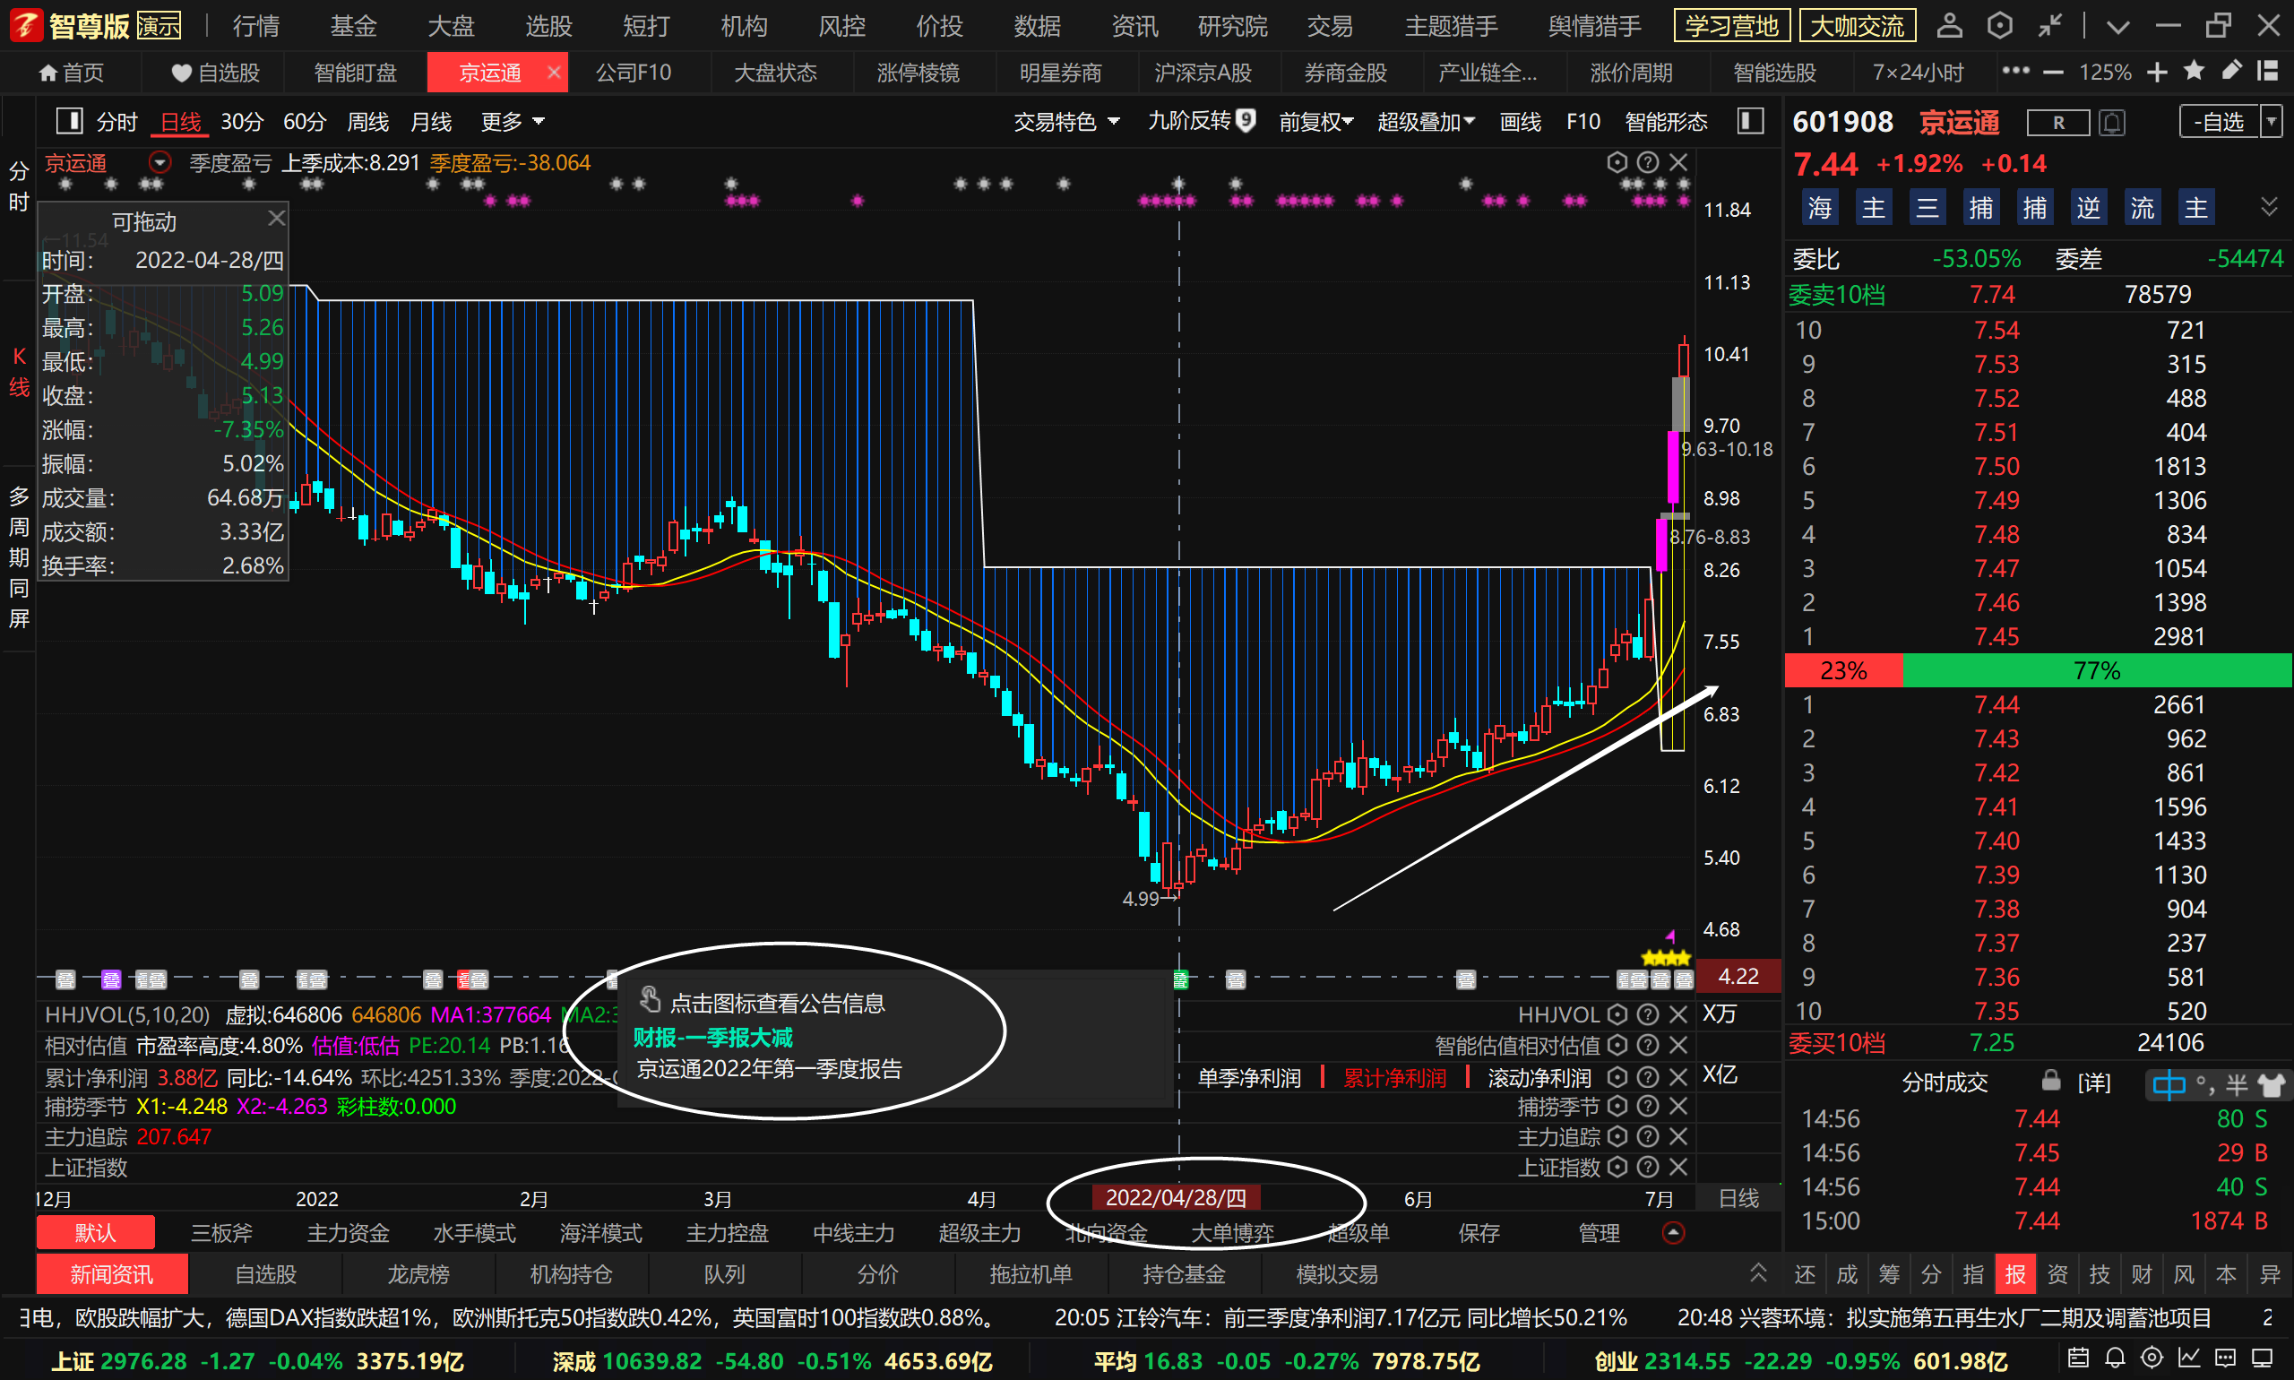Viewport: 2294px width, 1380px height.
Task: Open 前复权 adjustment dropdown
Action: (1315, 122)
